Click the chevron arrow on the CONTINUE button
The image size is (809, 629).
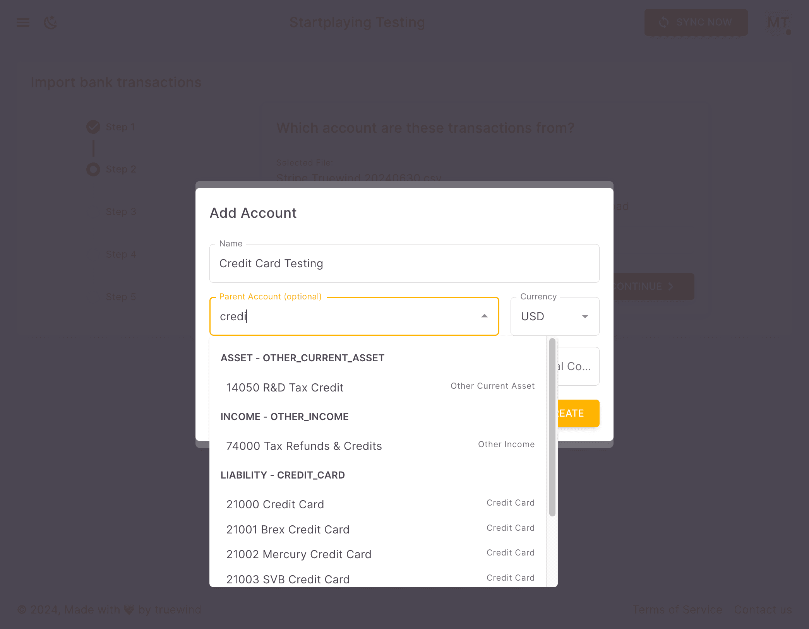pos(670,287)
